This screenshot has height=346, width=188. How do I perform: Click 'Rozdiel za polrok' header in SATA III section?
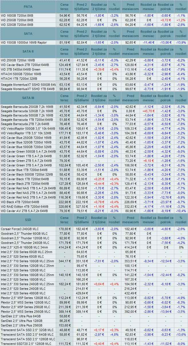click(x=165, y=98)
